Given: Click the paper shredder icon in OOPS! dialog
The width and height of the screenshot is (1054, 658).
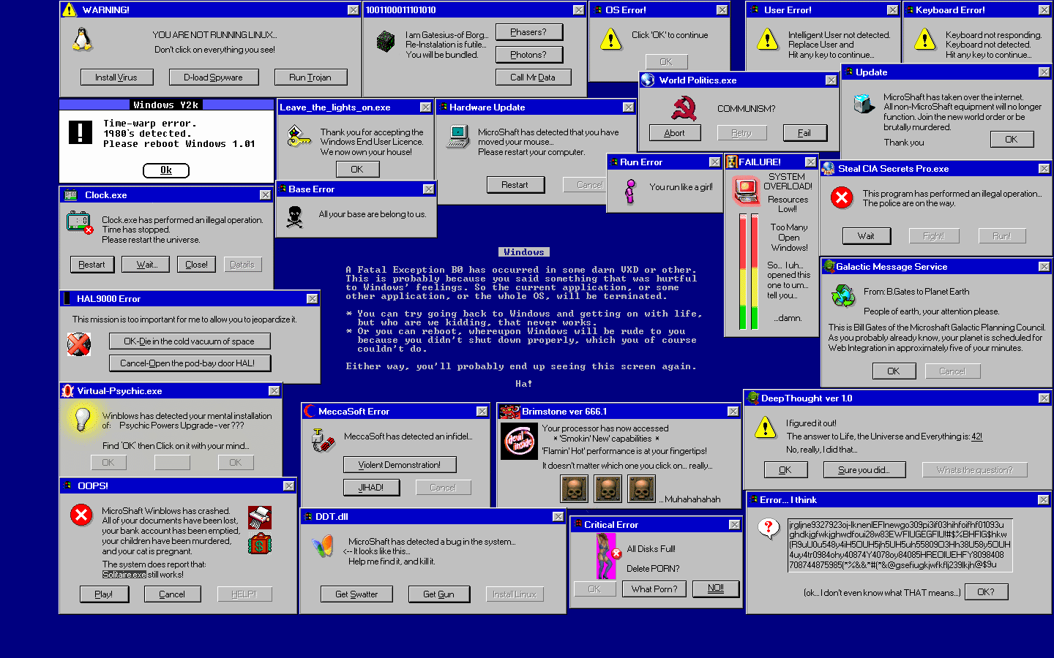Looking at the screenshot, I should pyautogui.click(x=260, y=518).
